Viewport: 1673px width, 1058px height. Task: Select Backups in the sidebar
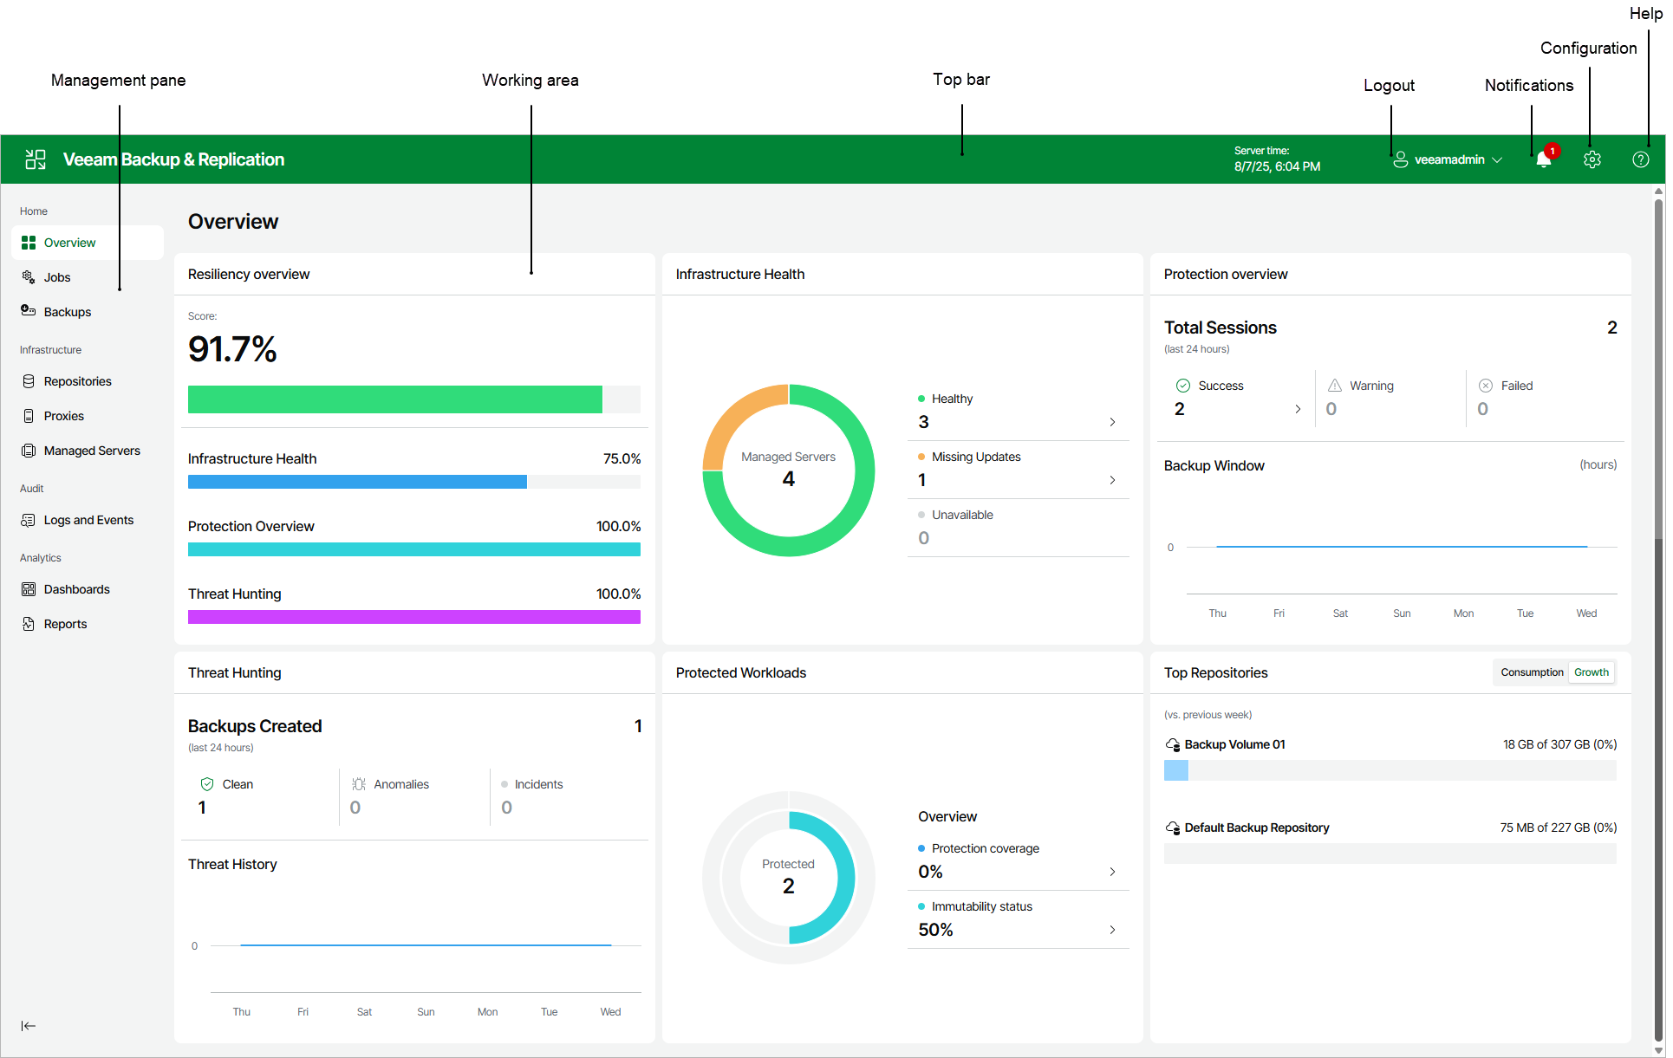click(67, 312)
